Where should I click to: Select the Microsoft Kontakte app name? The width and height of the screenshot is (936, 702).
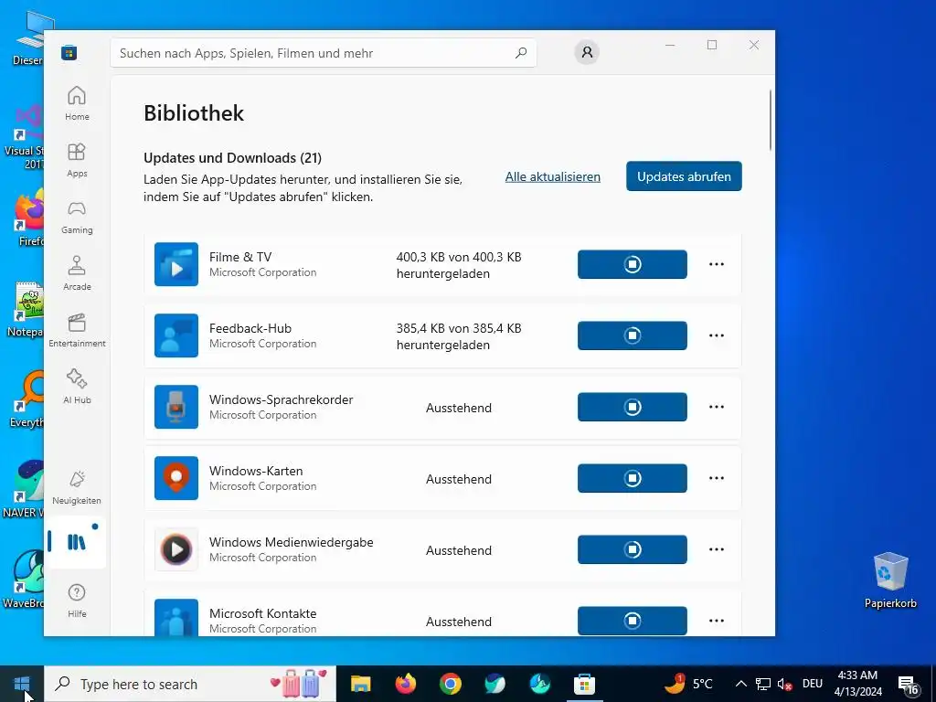(262, 613)
